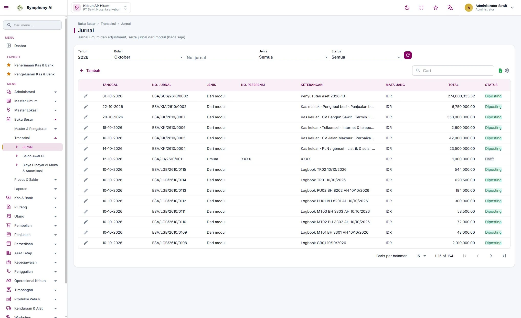
Task: Edit journal ESA/KK/2610/0005 pencil icon
Action: (x=86, y=138)
